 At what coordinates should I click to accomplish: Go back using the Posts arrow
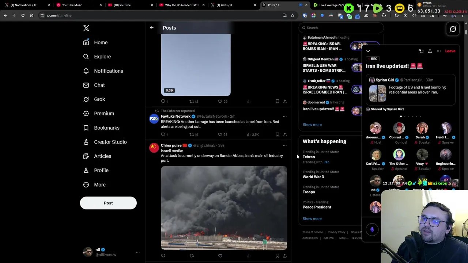click(x=151, y=28)
